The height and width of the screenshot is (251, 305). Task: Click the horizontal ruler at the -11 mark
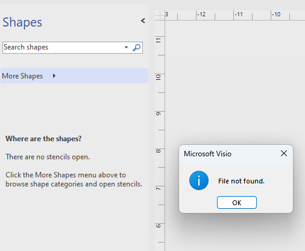click(239, 14)
